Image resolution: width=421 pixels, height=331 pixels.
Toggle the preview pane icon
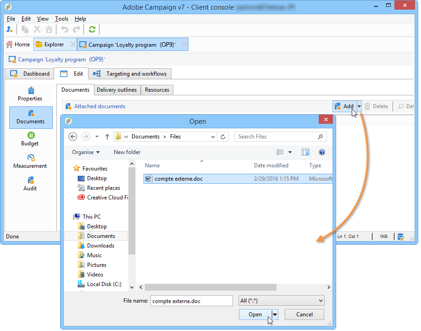(x=305, y=152)
